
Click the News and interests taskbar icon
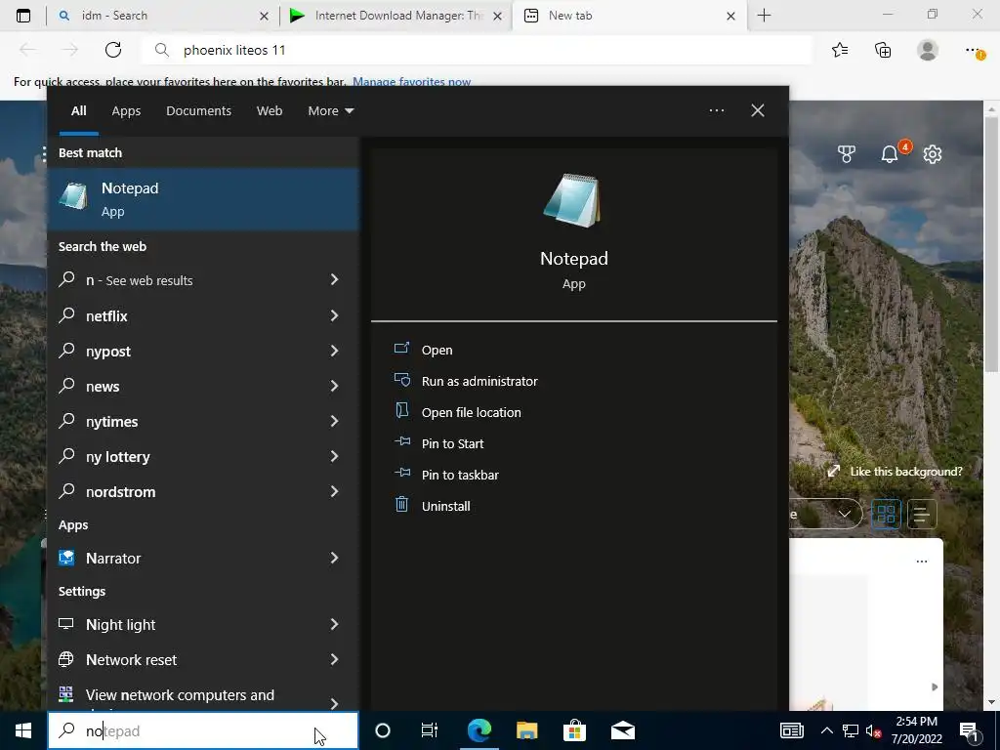pyautogui.click(x=791, y=730)
